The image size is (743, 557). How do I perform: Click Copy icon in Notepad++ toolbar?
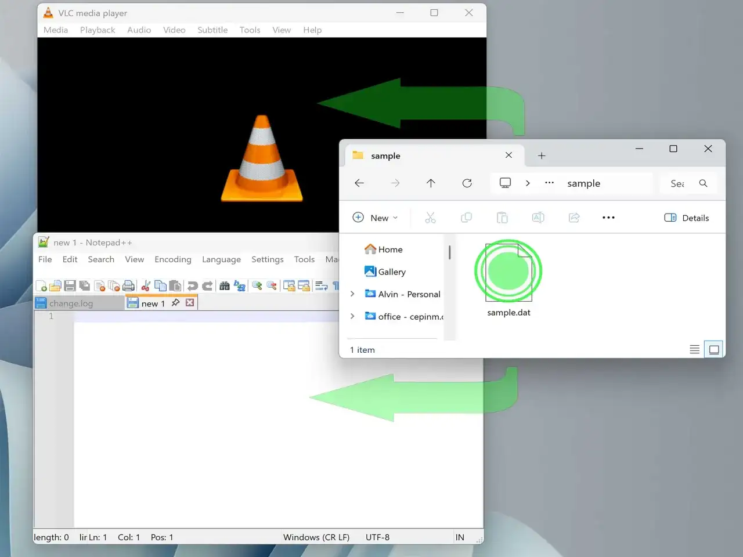(x=160, y=285)
